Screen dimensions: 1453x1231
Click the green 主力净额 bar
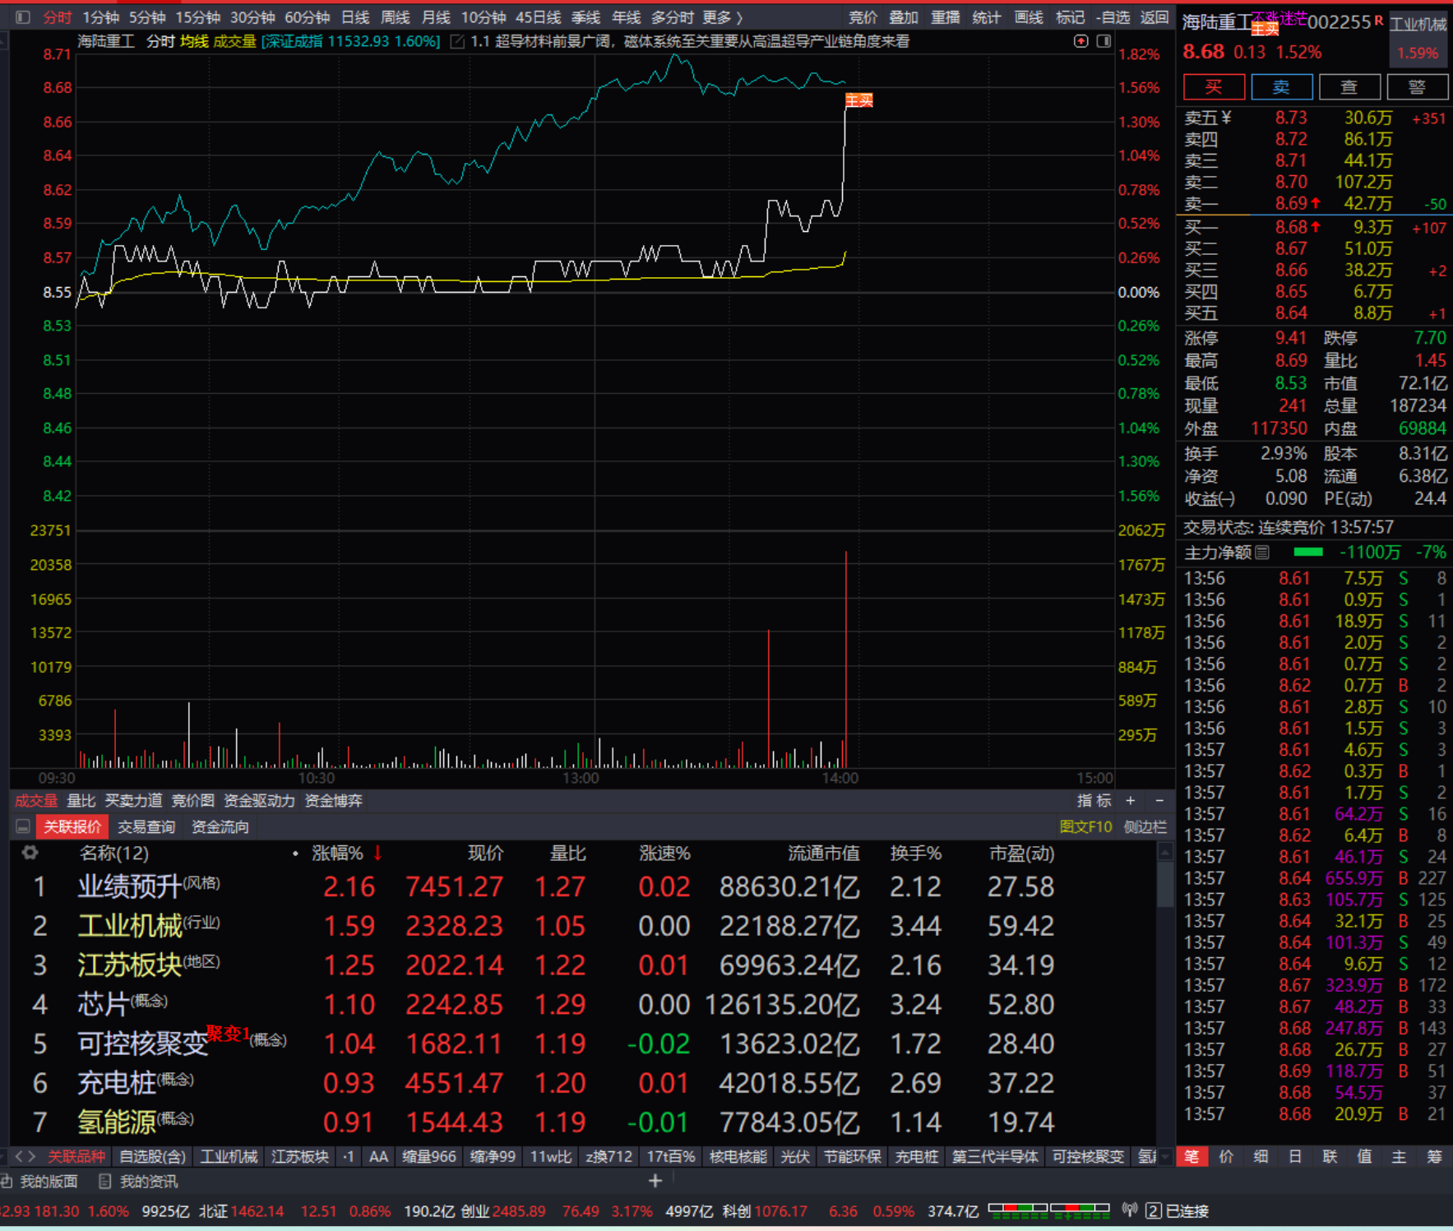[1307, 552]
